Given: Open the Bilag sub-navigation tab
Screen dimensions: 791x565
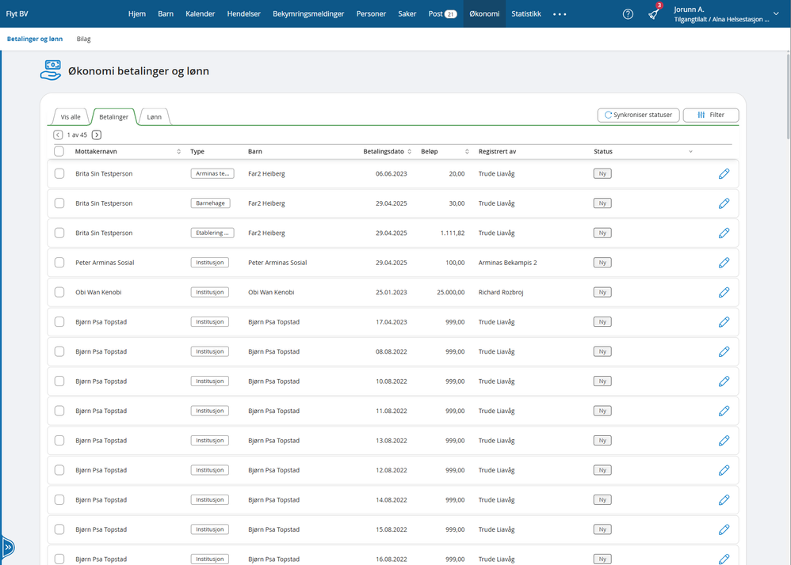Looking at the screenshot, I should point(84,39).
